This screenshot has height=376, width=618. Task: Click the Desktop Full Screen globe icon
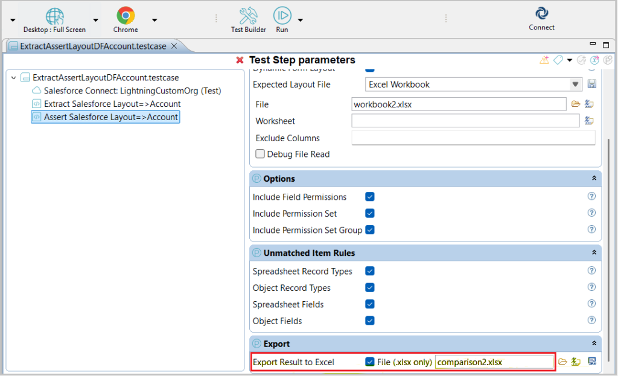point(54,16)
